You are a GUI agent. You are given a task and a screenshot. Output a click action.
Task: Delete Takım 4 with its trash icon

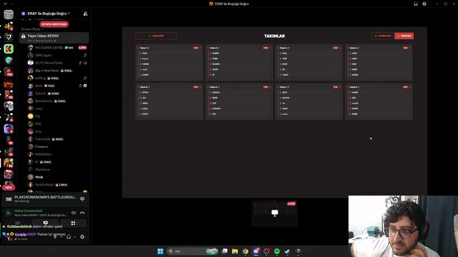coord(410,48)
